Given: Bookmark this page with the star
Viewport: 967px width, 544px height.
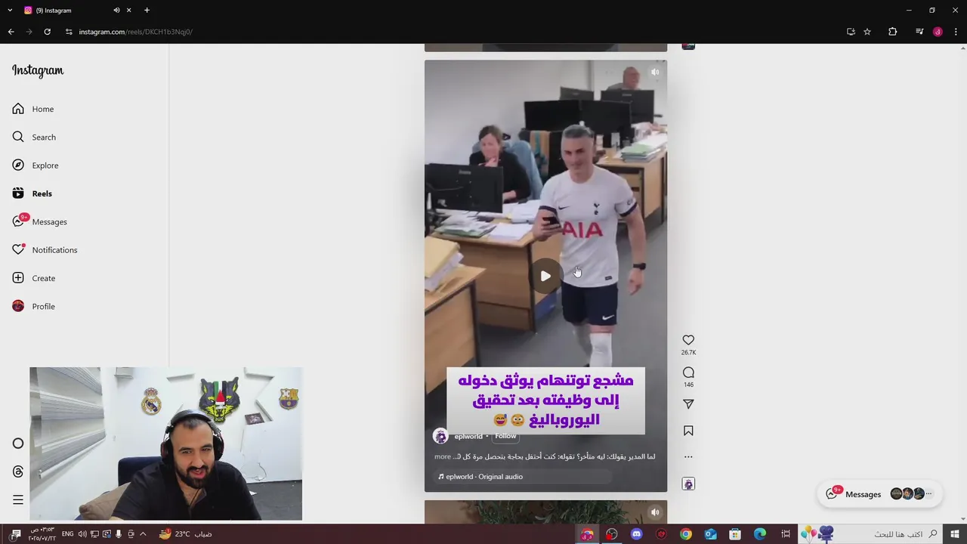Looking at the screenshot, I should click(x=867, y=32).
